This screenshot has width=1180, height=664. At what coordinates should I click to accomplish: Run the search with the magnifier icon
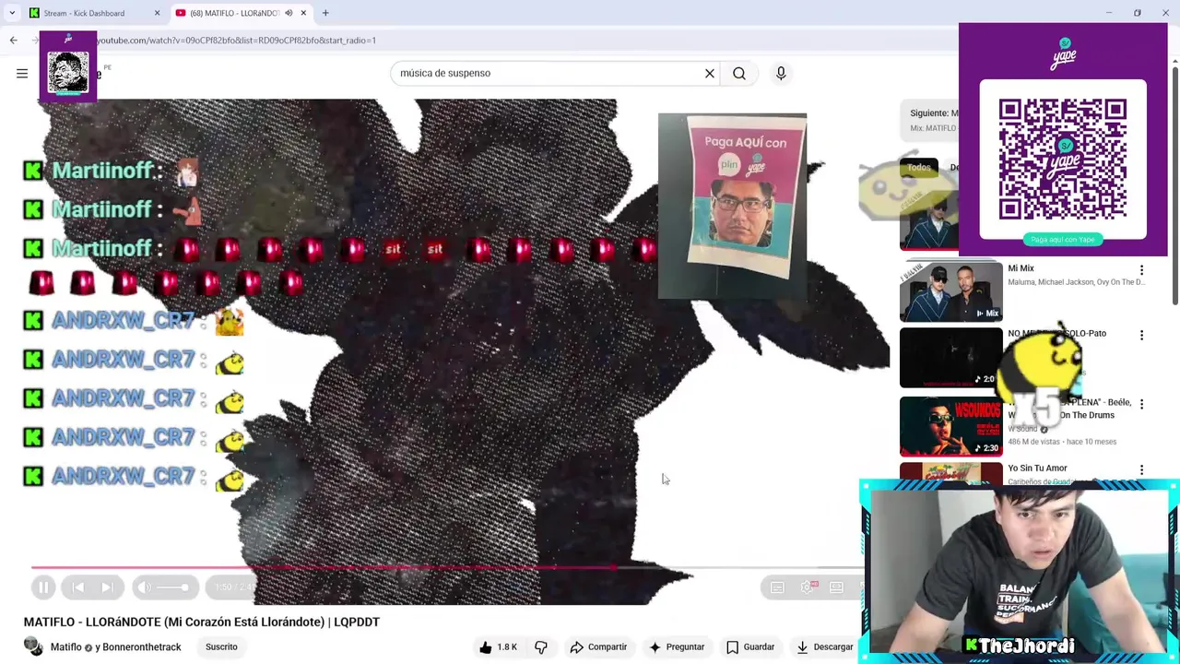[x=739, y=74]
